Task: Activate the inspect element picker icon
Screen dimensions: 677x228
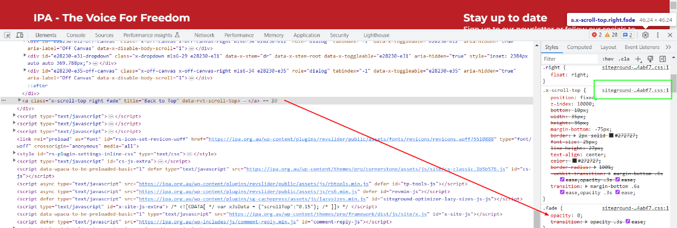Action: pyautogui.click(x=7, y=35)
